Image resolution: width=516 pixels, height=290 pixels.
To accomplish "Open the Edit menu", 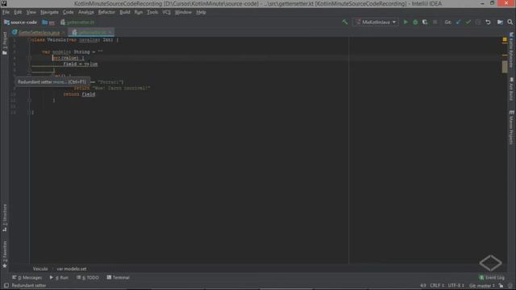I will (x=18, y=12).
